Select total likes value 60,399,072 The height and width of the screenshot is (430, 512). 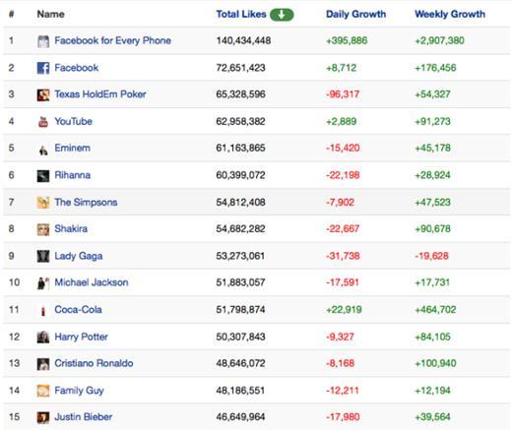click(x=240, y=175)
